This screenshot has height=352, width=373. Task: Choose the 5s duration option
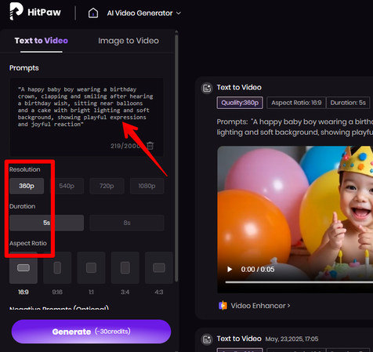[x=46, y=223]
